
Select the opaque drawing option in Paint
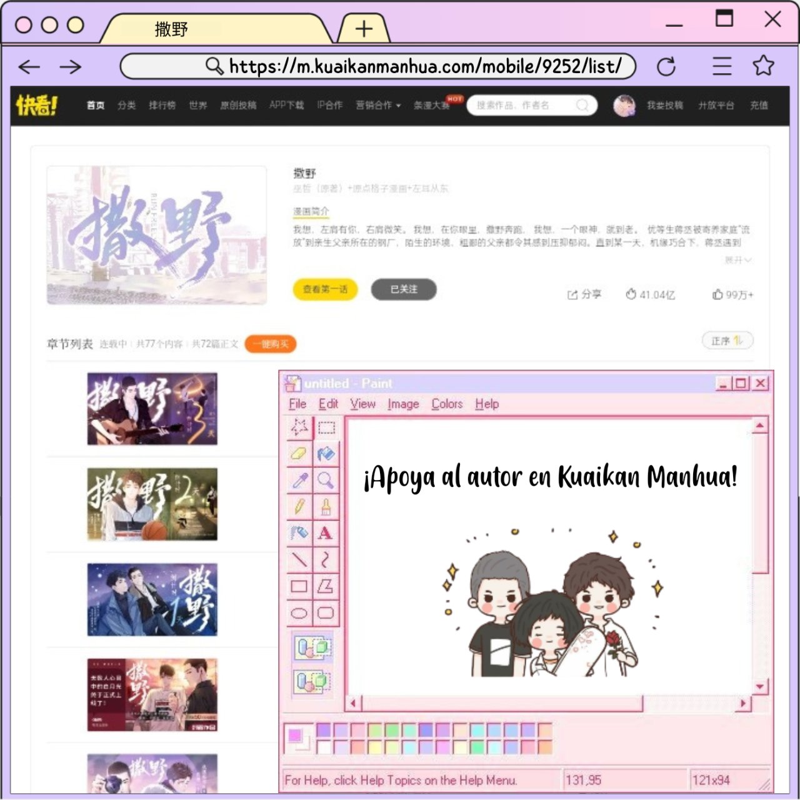[x=312, y=647]
